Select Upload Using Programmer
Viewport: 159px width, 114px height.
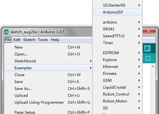pos(49,102)
